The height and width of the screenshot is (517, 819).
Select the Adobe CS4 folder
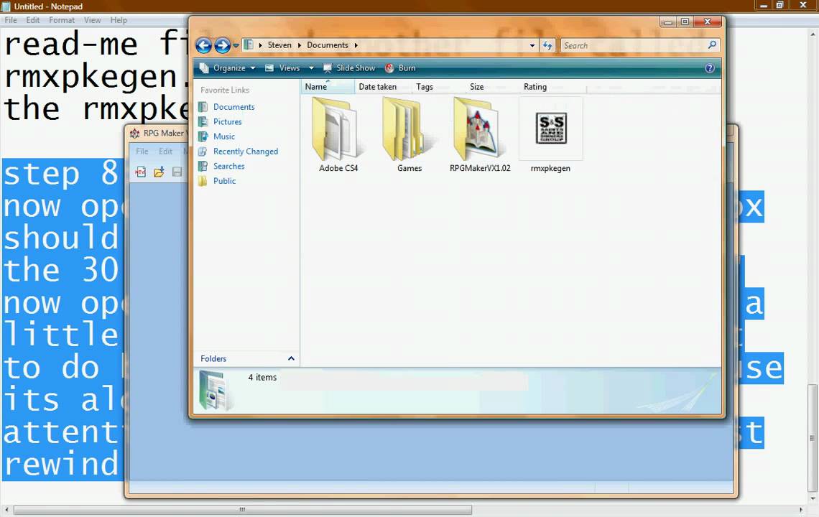[x=338, y=135]
